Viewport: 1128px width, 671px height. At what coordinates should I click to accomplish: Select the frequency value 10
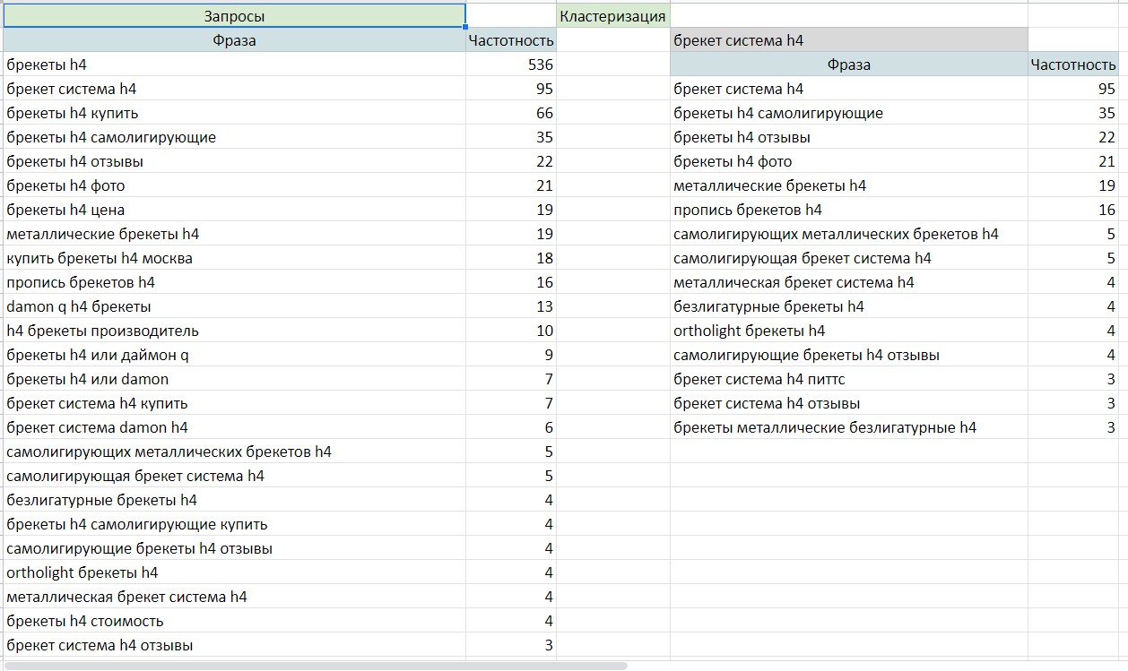[511, 331]
